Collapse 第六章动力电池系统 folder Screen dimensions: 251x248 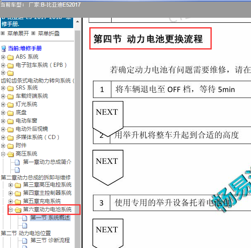coord(10,210)
